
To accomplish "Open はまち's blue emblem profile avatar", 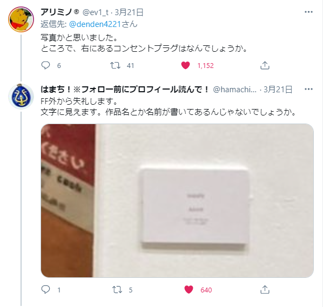I will click(x=21, y=97).
